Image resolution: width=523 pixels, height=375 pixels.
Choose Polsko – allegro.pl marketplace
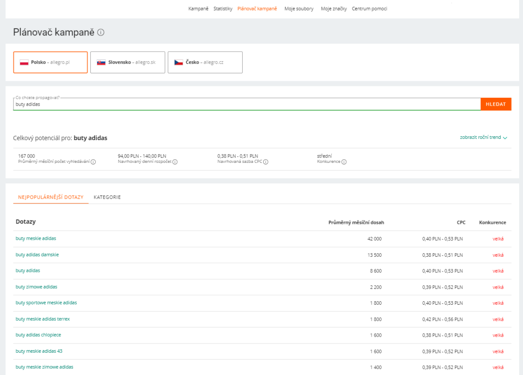coord(51,62)
